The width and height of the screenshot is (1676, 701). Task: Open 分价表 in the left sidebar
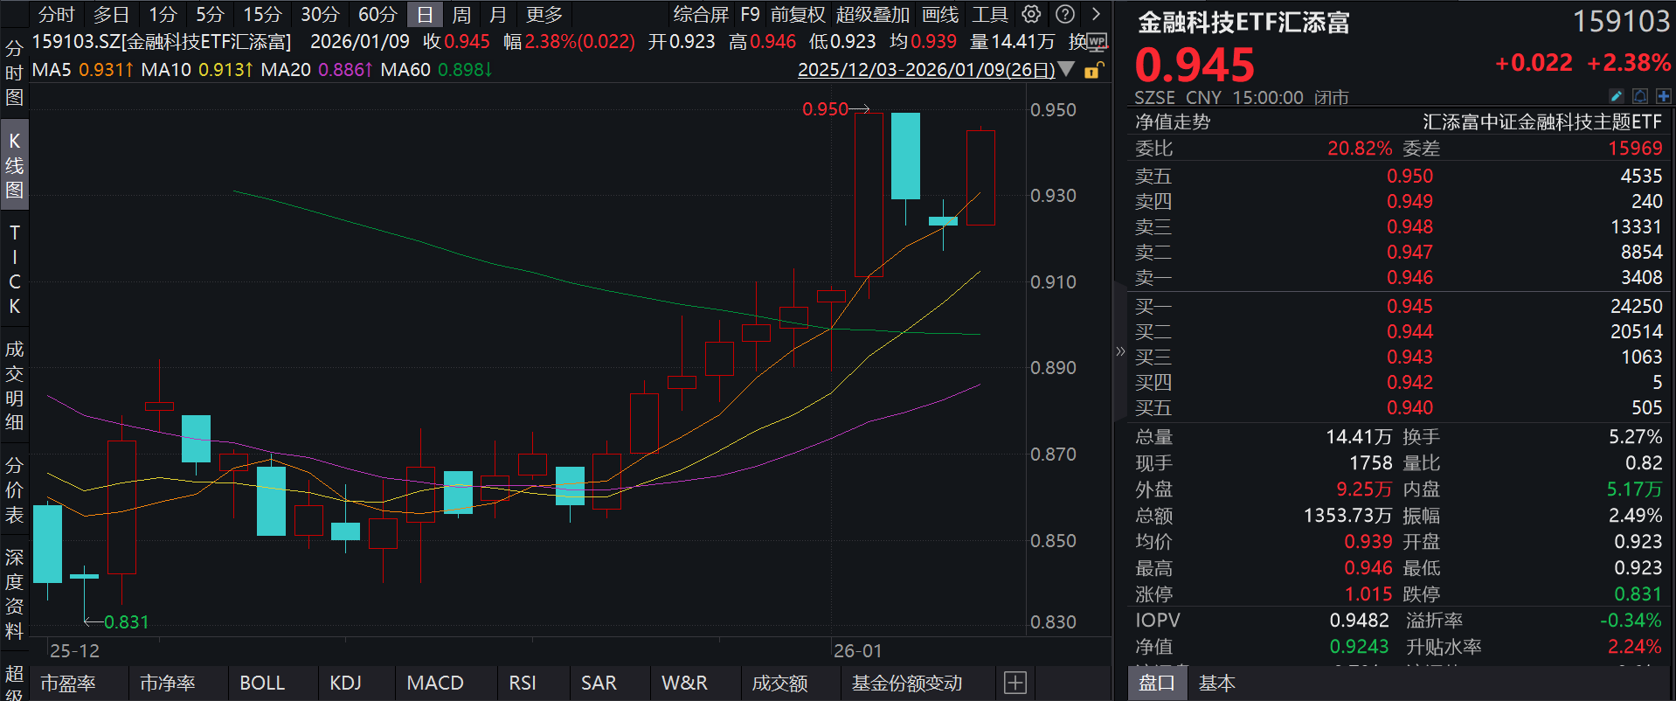tap(14, 490)
